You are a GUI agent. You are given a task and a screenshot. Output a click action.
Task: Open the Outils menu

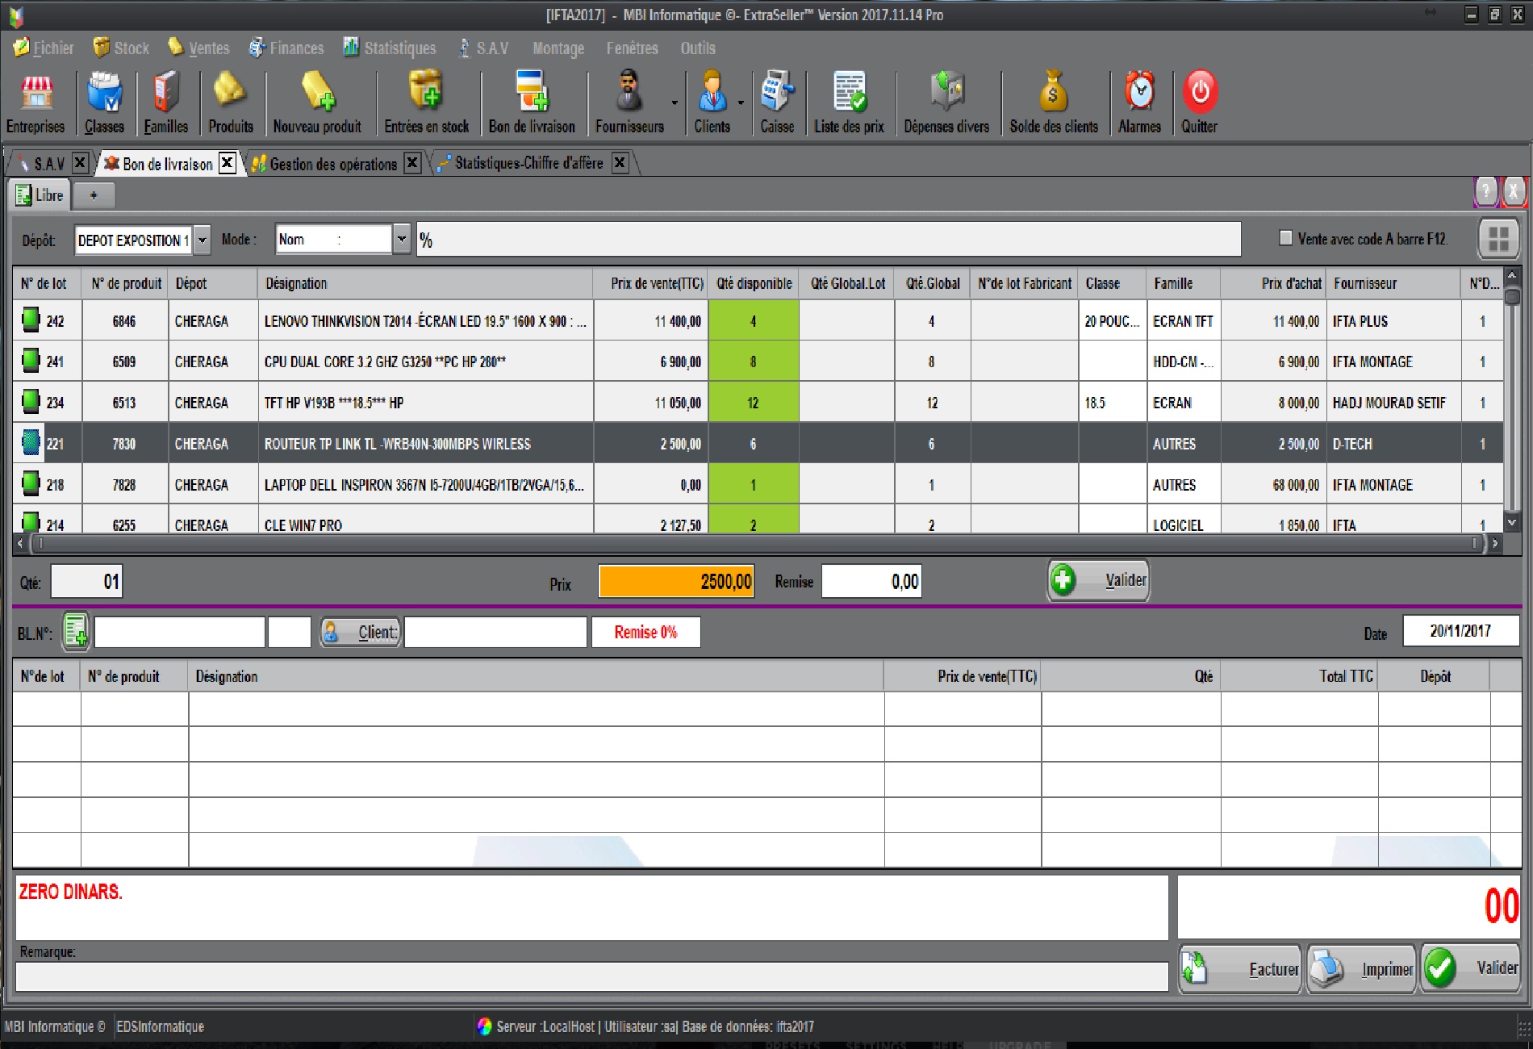pyautogui.click(x=698, y=48)
